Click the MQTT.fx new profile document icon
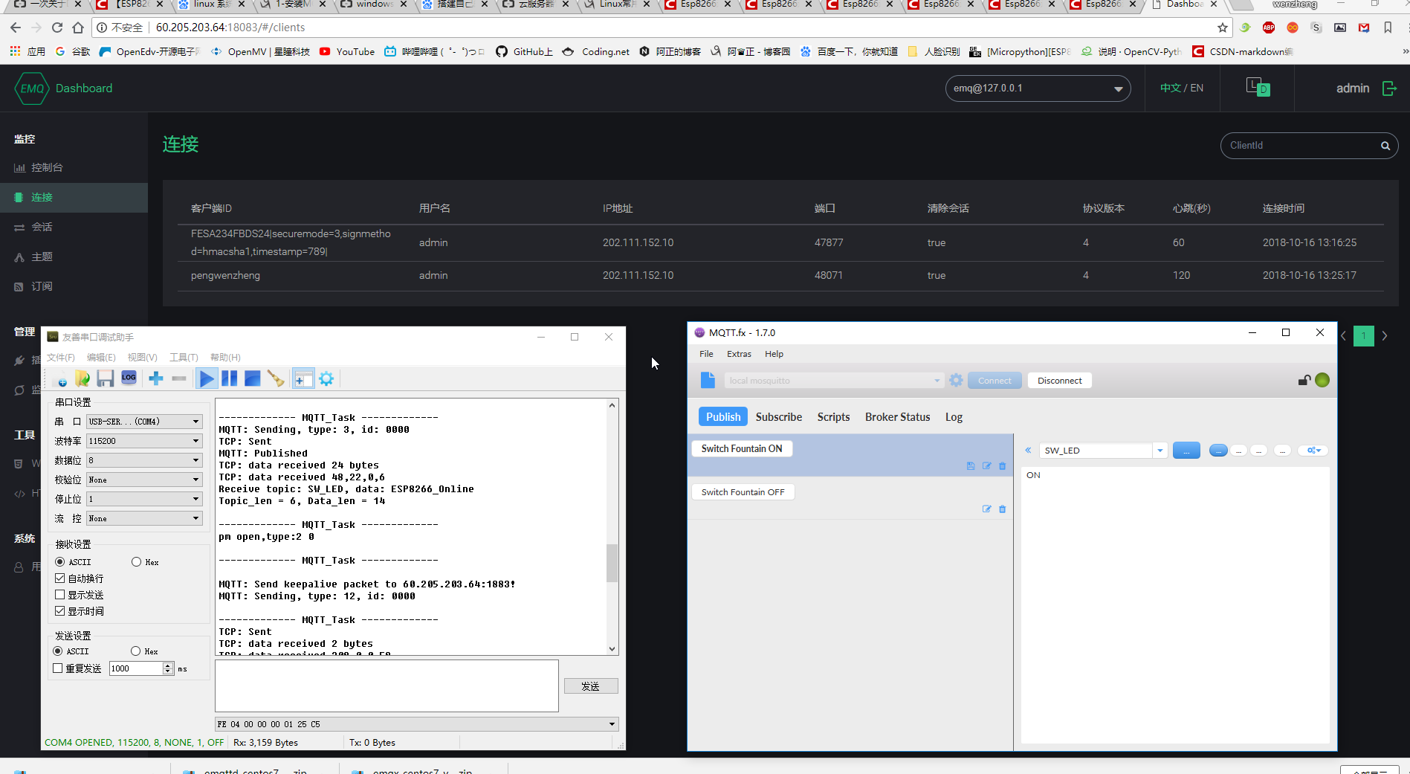The width and height of the screenshot is (1410, 774). pyautogui.click(x=708, y=380)
